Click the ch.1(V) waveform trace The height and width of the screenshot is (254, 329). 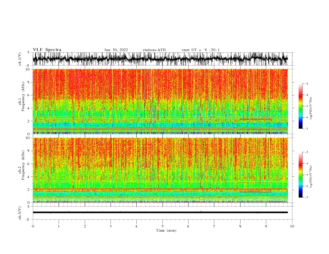point(160,59)
